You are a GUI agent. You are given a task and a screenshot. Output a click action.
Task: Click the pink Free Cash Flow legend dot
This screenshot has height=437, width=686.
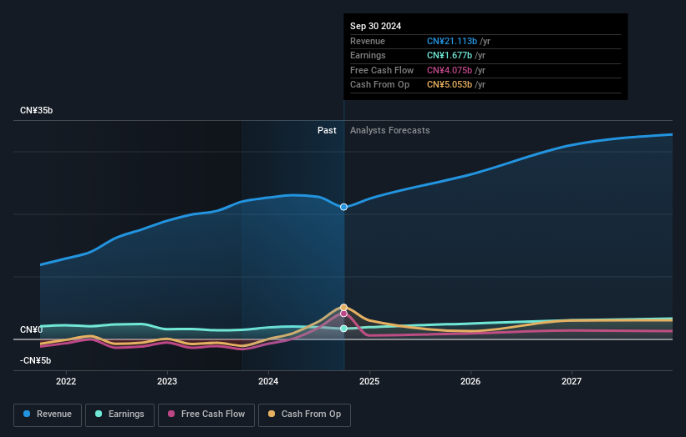point(171,414)
